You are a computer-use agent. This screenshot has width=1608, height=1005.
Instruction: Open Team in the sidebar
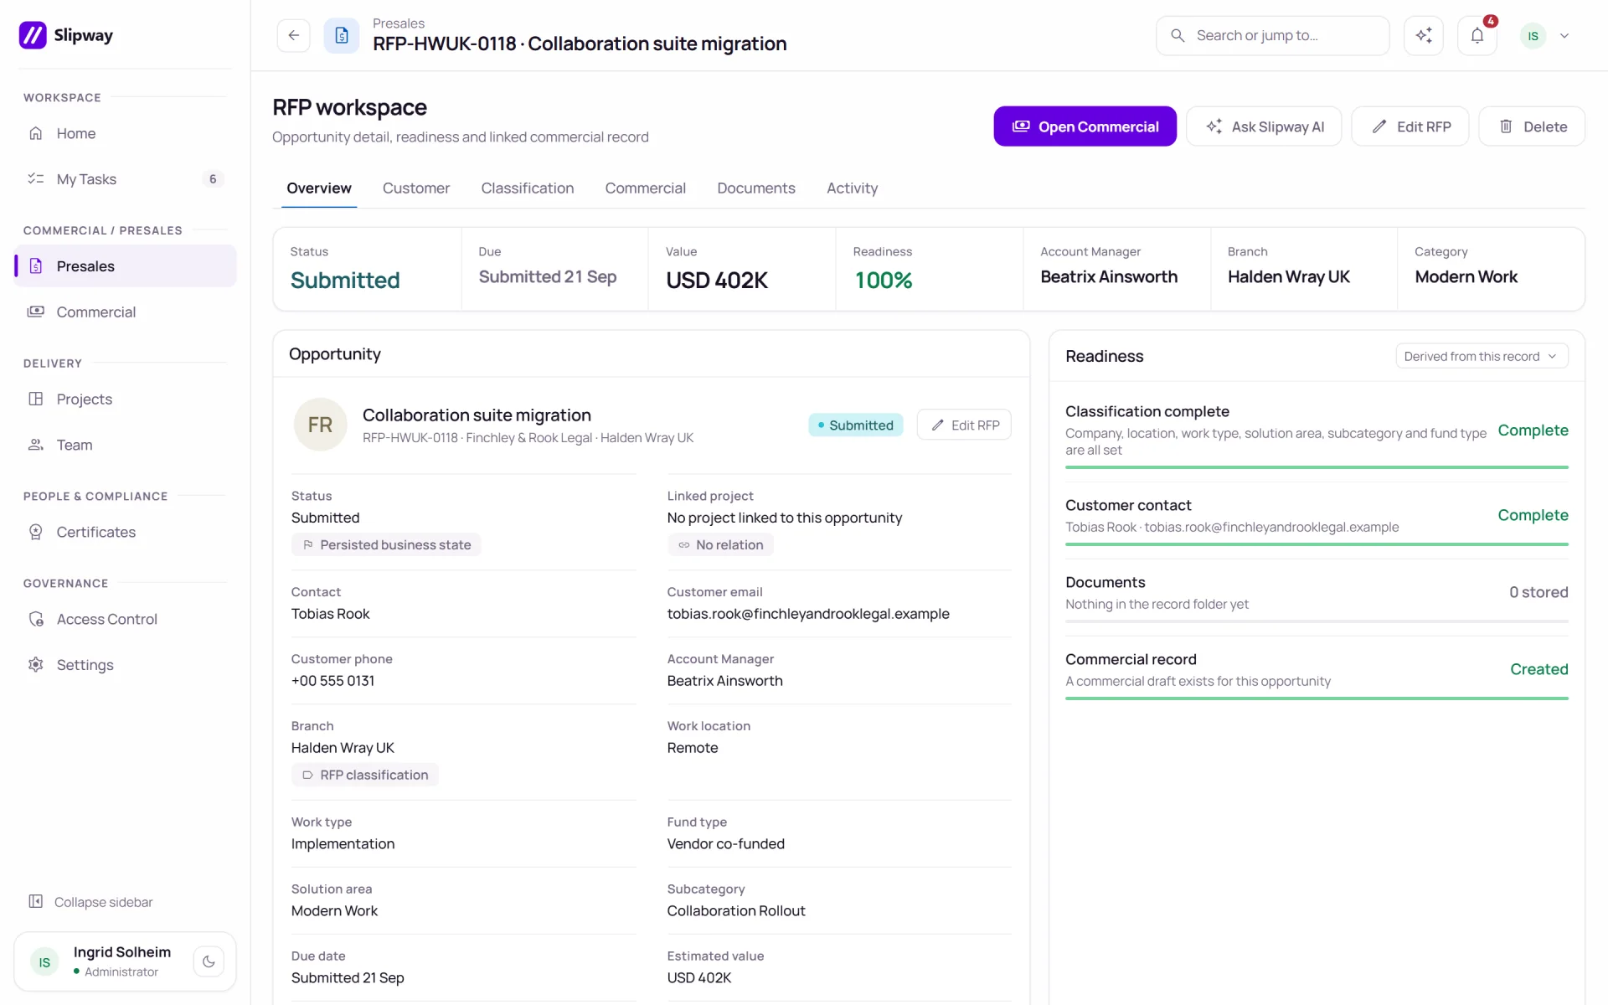125,445
